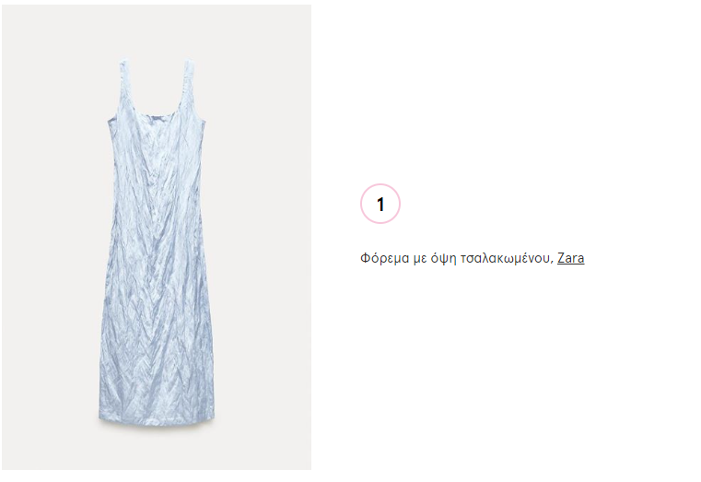Click the grey background left of the dress

point(49,238)
